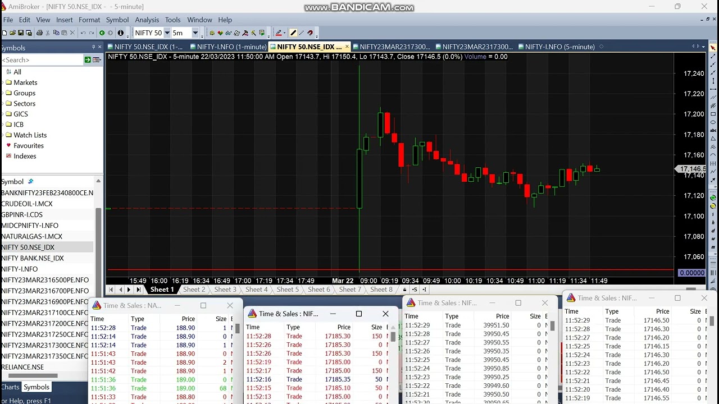
Task: Open the Format menu
Action: (89, 20)
